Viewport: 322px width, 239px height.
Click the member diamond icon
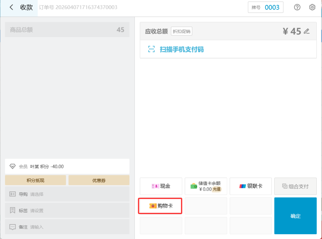point(13,166)
